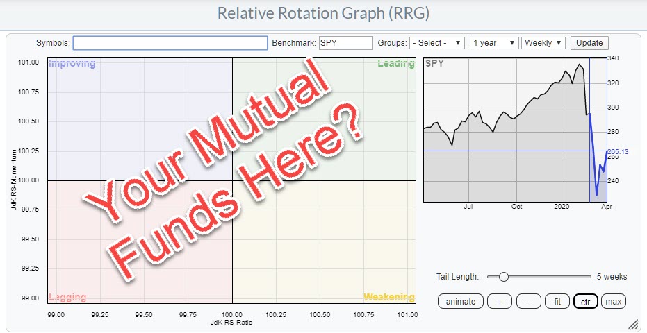
Task: Open the Groups select dropdown
Action: click(x=436, y=43)
